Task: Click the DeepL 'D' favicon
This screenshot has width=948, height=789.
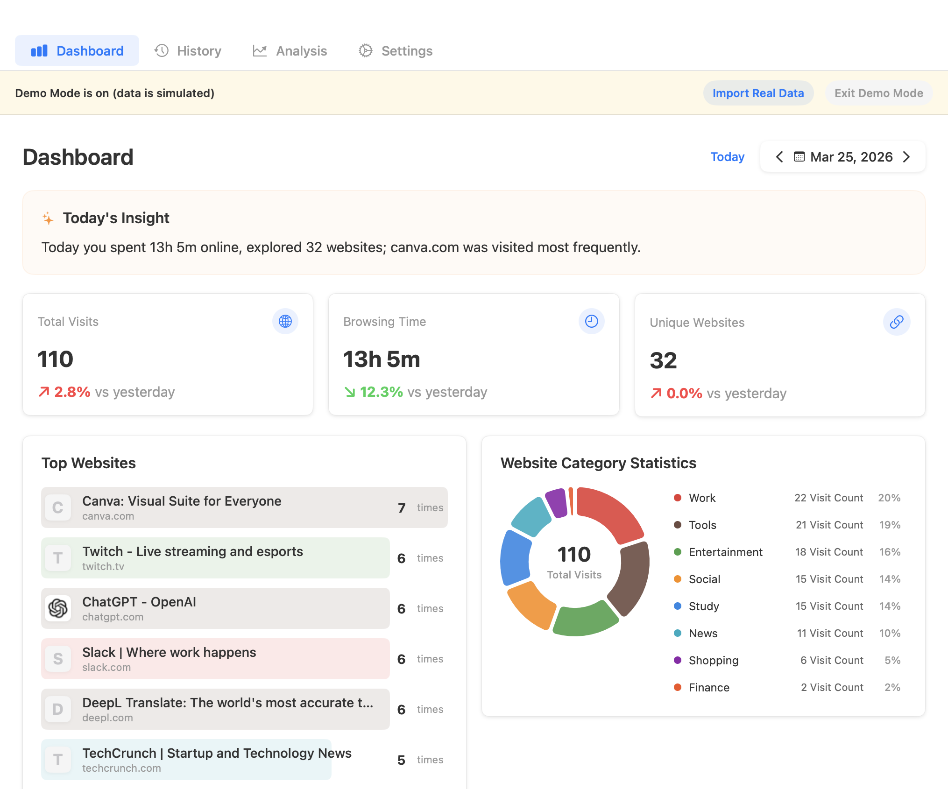Action: point(58,709)
